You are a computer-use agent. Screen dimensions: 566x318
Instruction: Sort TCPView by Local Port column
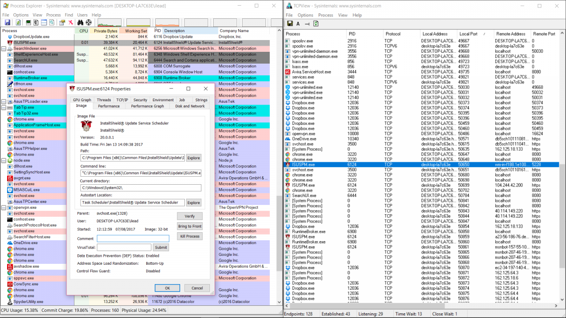(x=475, y=34)
